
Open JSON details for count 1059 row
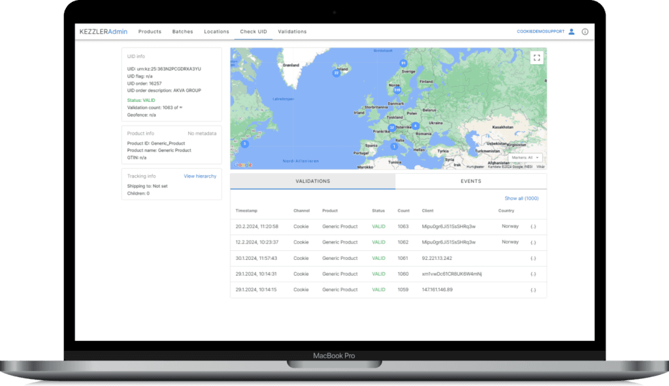coord(533,290)
